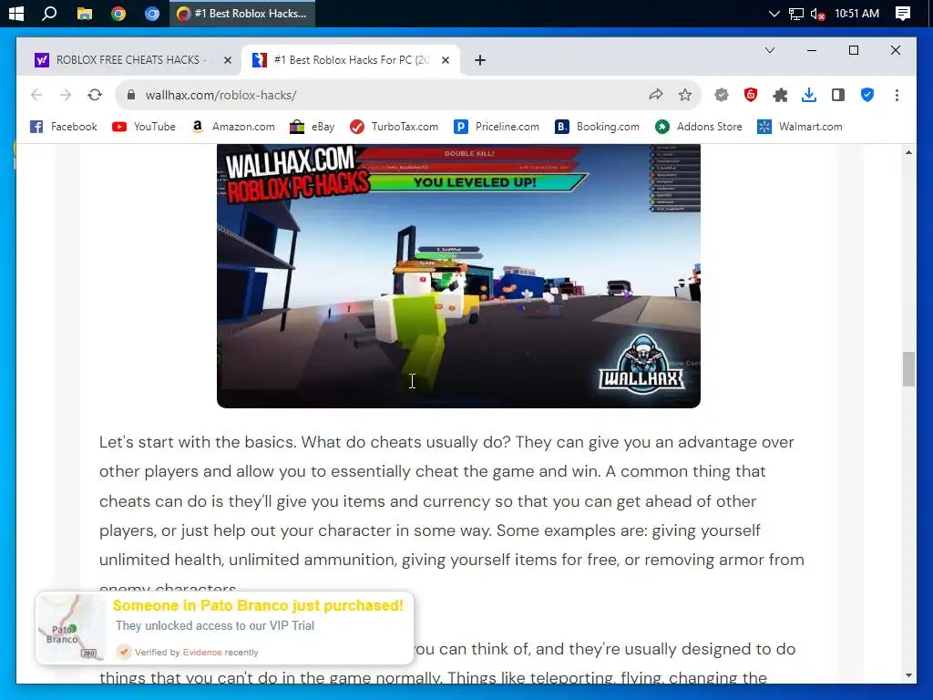Click the page scrollbar thumb
This screenshot has height=700, width=933.
point(908,370)
